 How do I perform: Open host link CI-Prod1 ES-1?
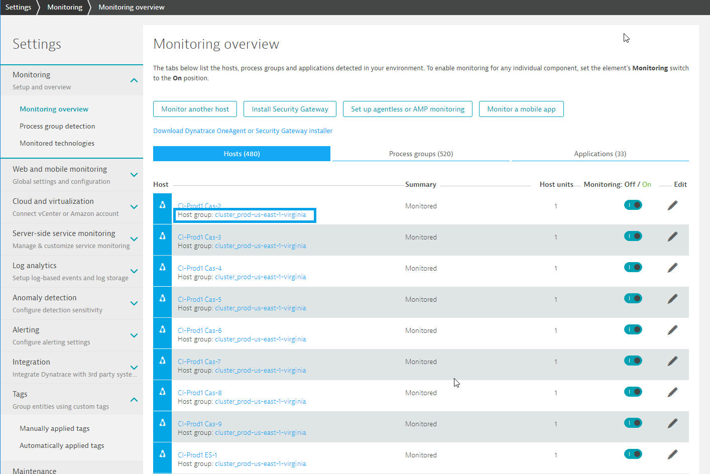(197, 455)
